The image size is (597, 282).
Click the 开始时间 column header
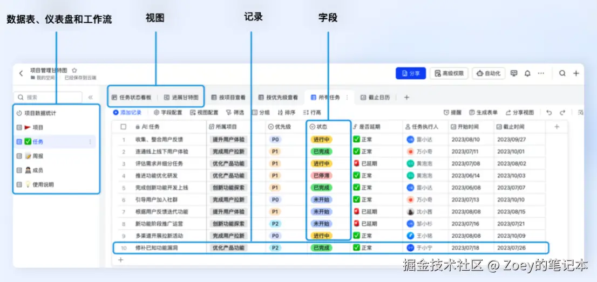471,127
